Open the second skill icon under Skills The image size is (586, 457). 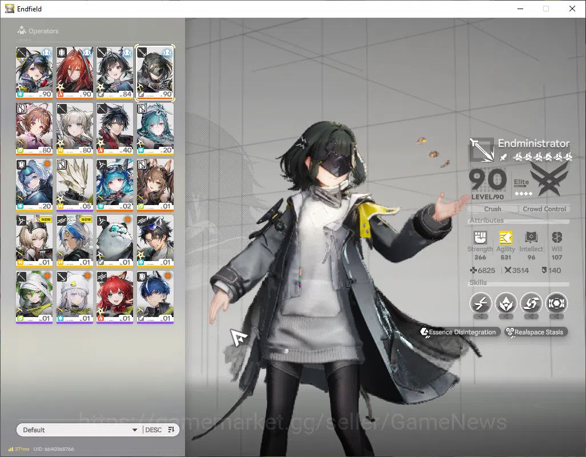505,303
